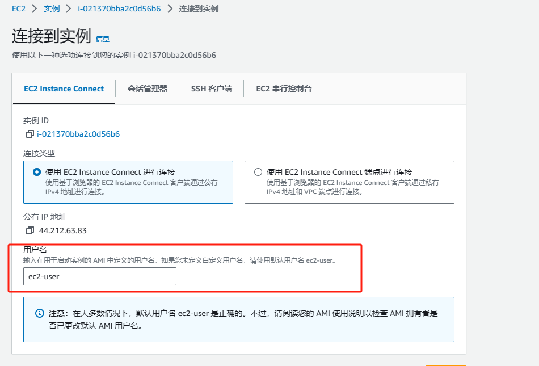The width and height of the screenshot is (539, 366).
Task: Open the 会话管理器 tab
Action: point(148,89)
